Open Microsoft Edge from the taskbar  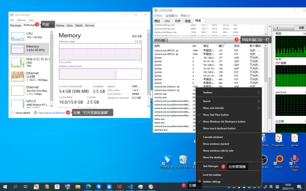(x=88, y=187)
